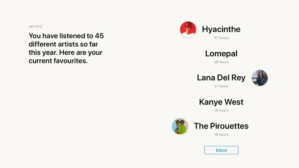Click the '26 hours' label under Lomepal

pos(221,62)
